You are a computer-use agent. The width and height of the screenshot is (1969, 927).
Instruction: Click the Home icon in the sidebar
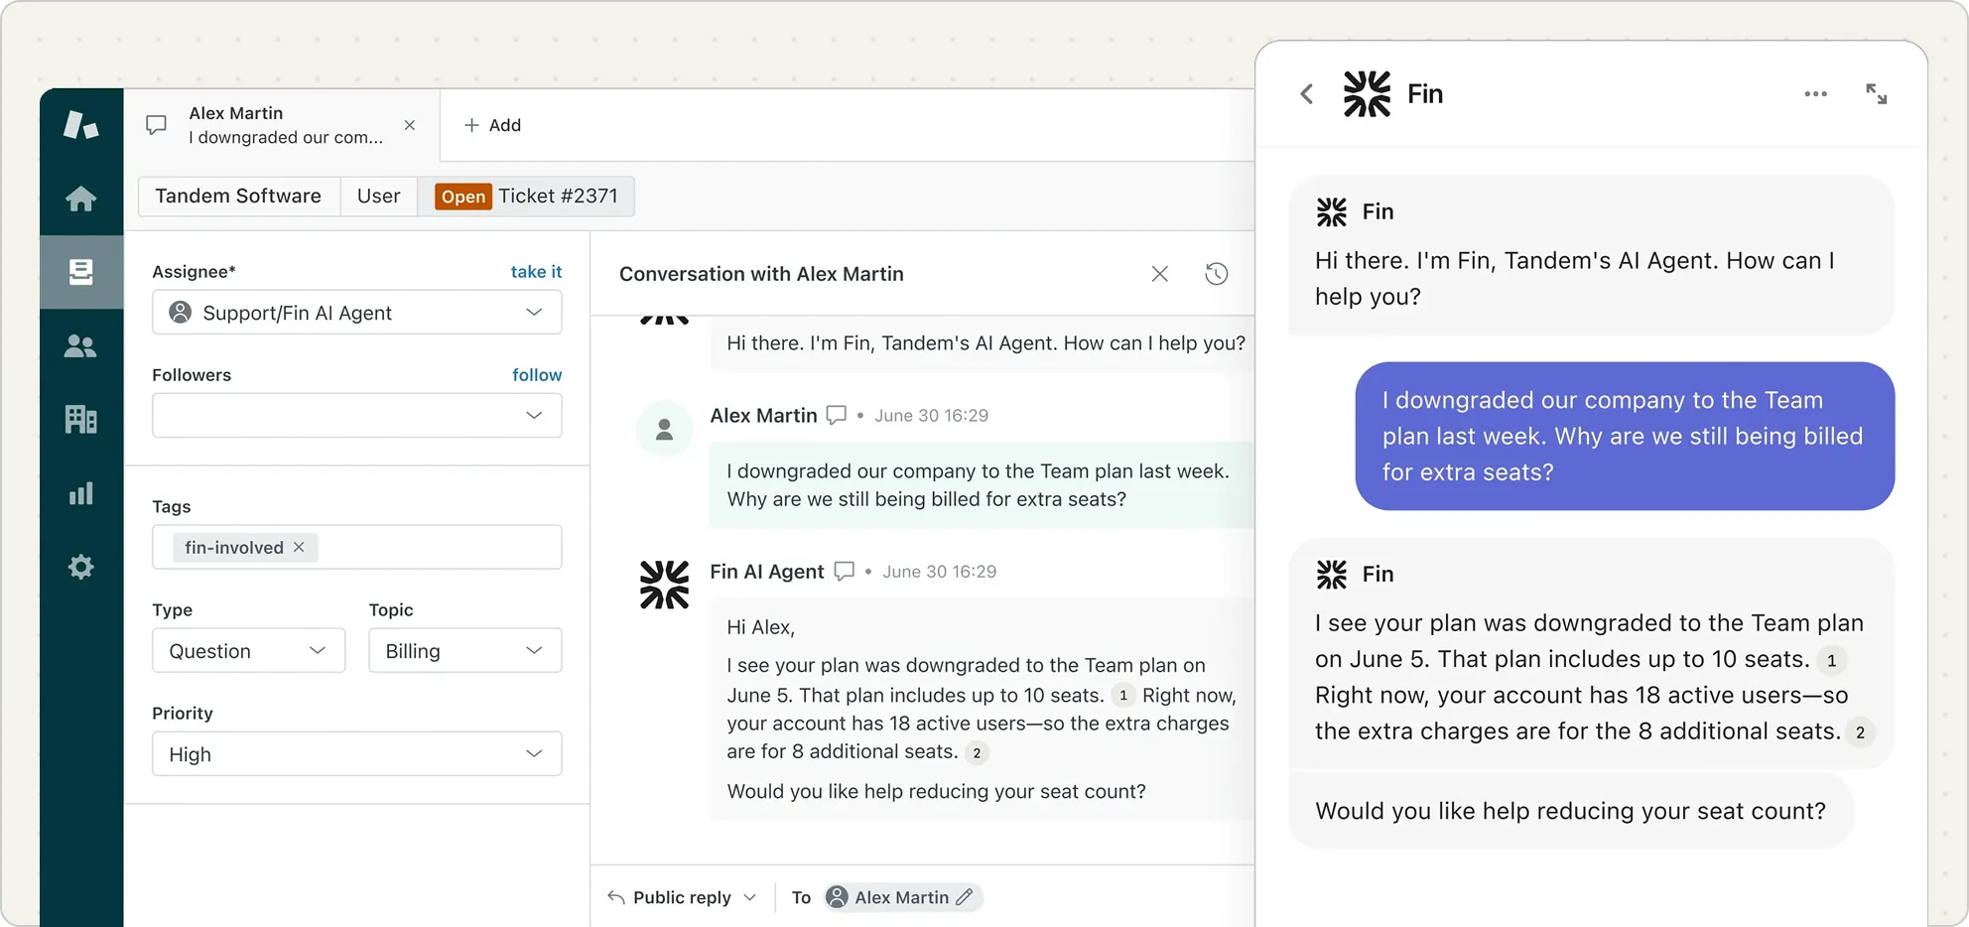(80, 199)
